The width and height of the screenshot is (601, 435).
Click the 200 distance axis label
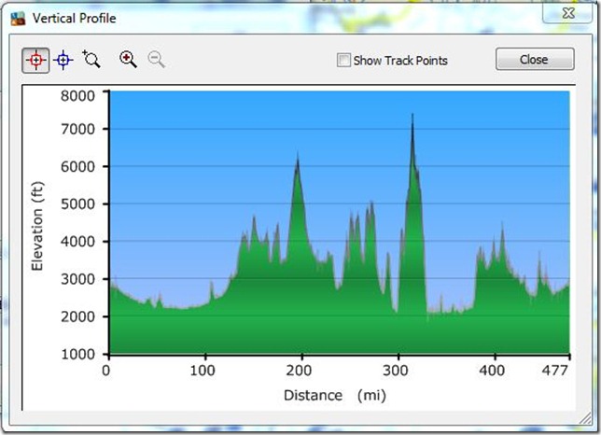(x=299, y=371)
